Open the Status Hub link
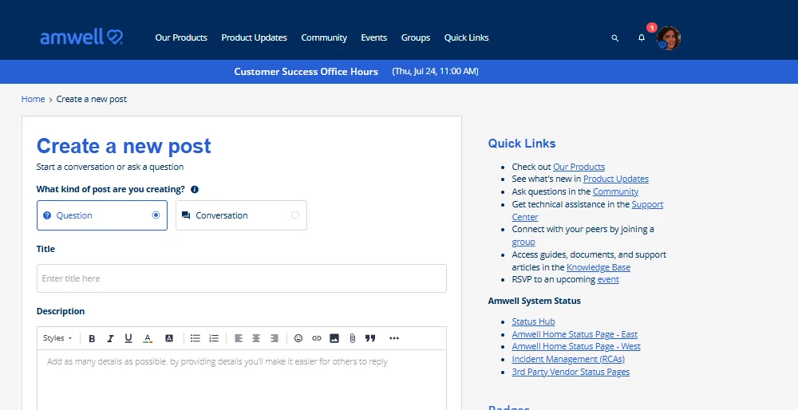Viewport: 798px width, 410px height. (x=533, y=321)
